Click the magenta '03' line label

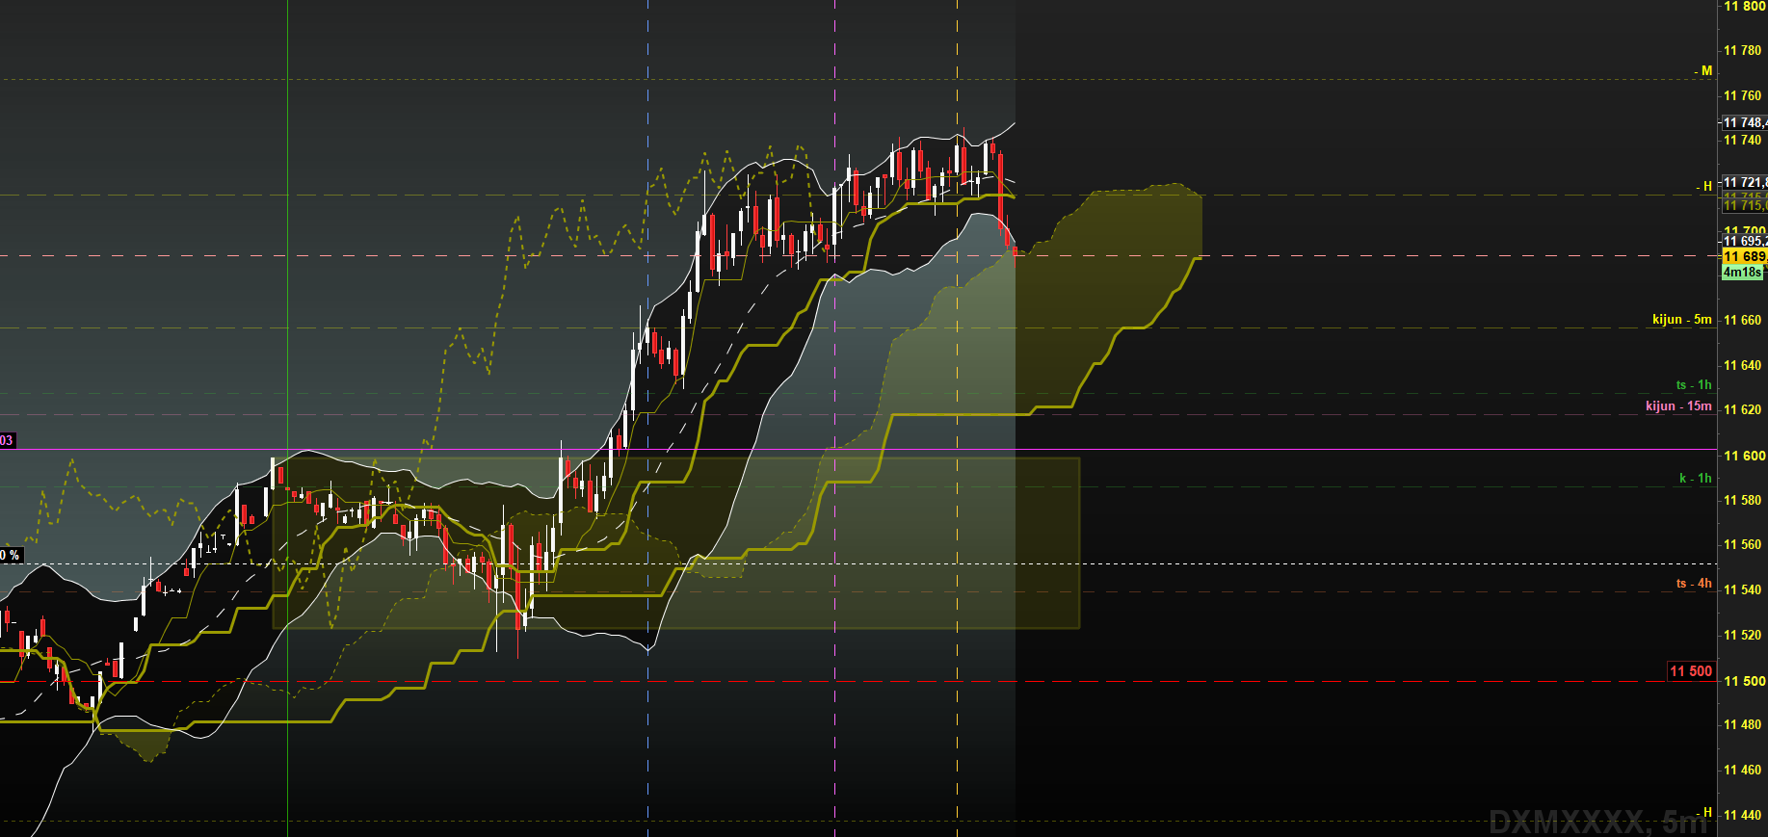[7, 441]
